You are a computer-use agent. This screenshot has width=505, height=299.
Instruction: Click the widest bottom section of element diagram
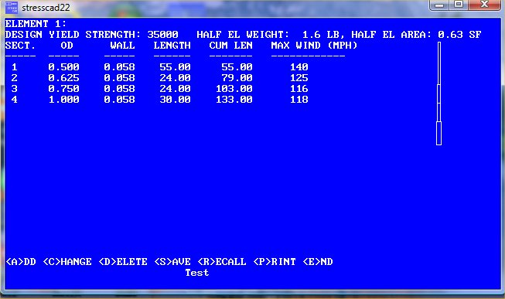(438, 133)
